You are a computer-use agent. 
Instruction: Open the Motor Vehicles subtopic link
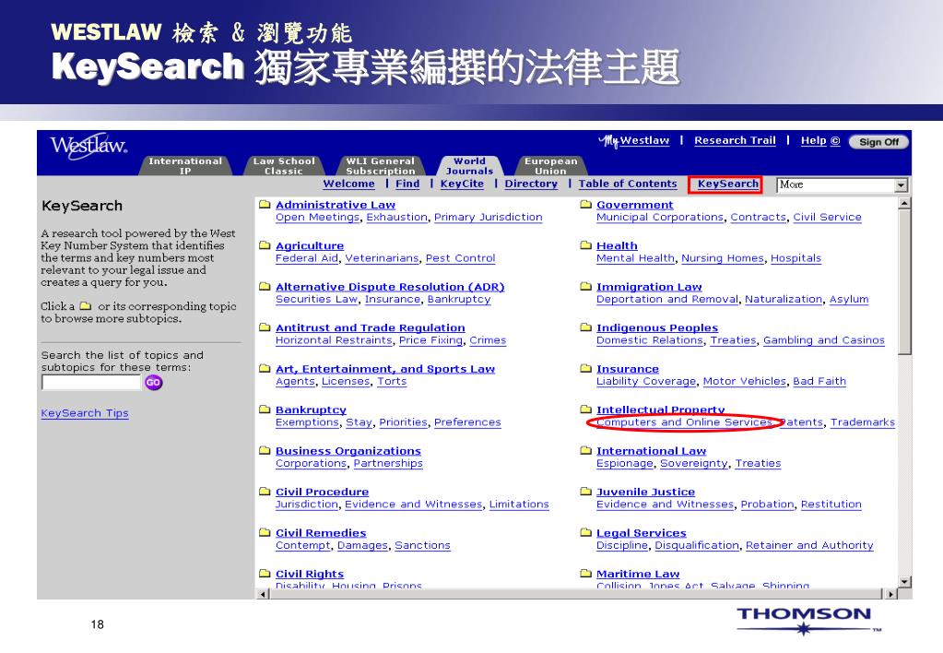click(745, 382)
